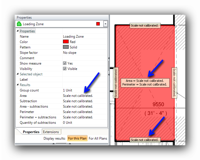Select For this Plan display results

(77, 138)
